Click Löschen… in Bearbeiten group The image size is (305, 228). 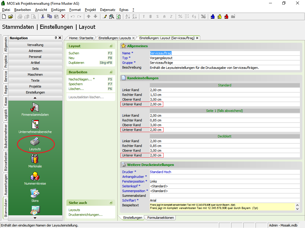[76, 89]
